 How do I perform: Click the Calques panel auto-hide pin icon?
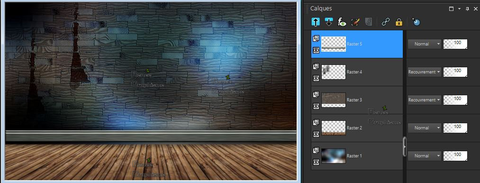pos(467,9)
